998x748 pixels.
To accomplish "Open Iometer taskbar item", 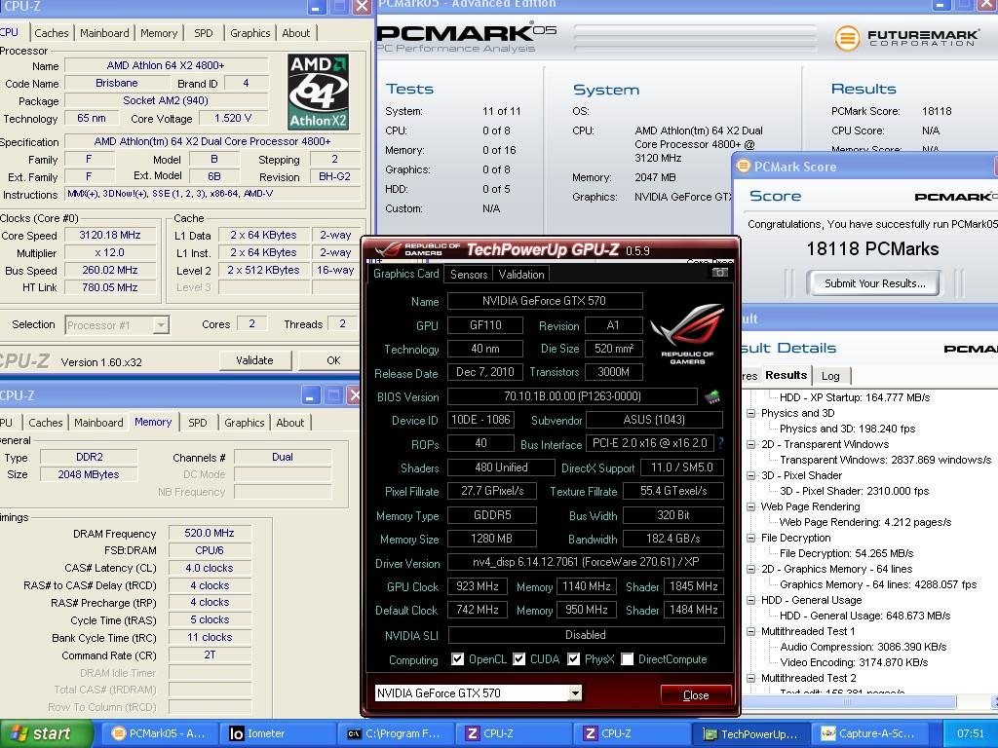I will (x=277, y=733).
